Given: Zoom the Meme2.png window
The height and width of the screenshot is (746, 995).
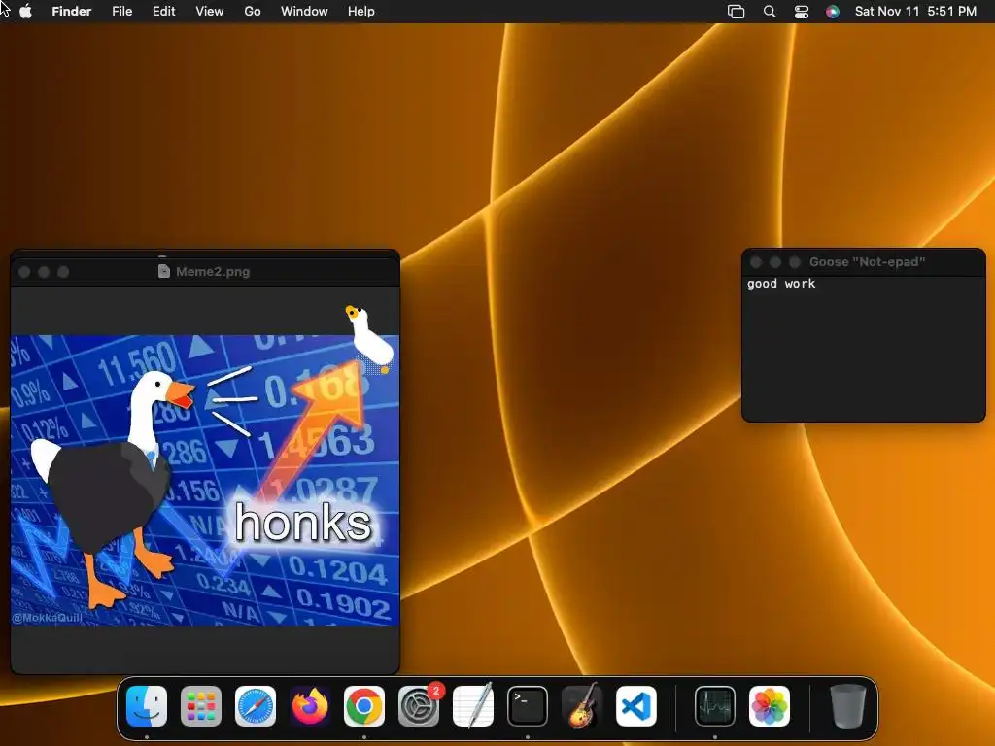Looking at the screenshot, I should point(63,272).
